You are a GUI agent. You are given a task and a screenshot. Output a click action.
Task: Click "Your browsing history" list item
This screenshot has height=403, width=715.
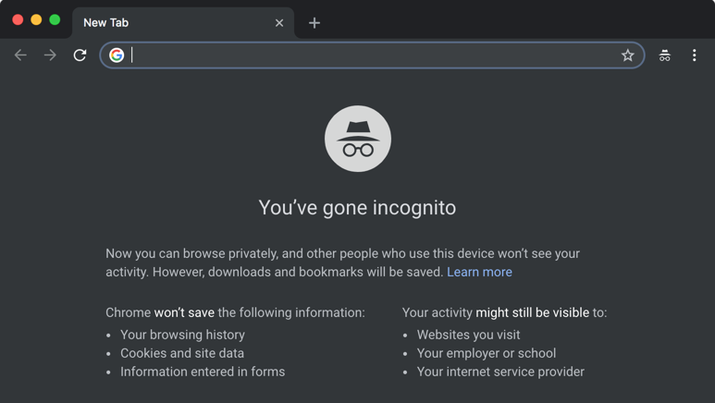[182, 335]
